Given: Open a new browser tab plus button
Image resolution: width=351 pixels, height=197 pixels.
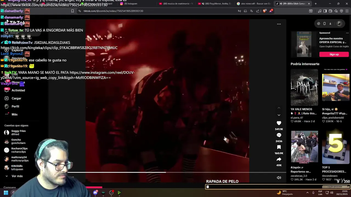Looking at the screenshot, I should click(316, 4).
